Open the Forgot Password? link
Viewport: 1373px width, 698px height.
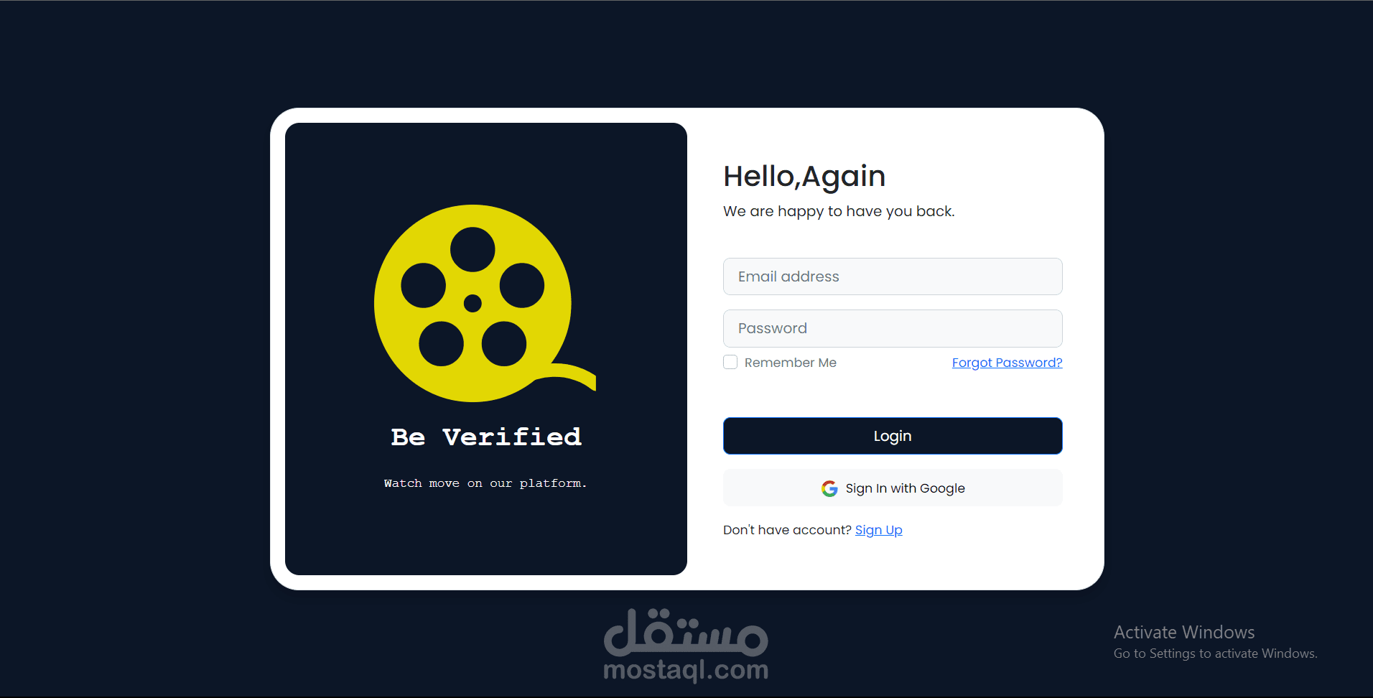(1007, 363)
